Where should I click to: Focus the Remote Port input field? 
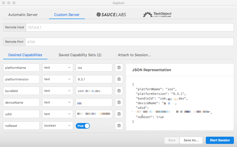[x=129, y=42]
